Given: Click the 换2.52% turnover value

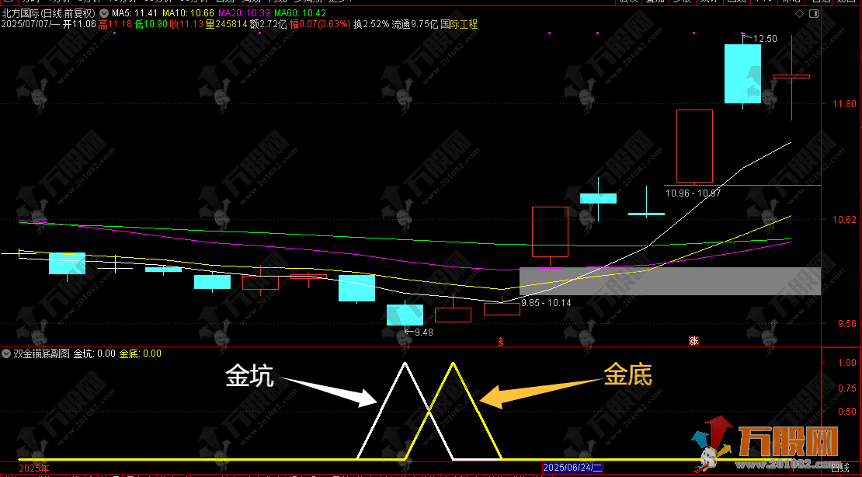Looking at the screenshot, I should point(371,25).
